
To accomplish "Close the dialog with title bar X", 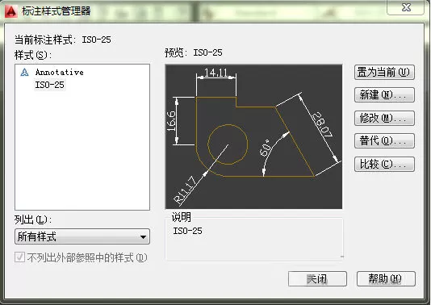I will coord(406,7).
